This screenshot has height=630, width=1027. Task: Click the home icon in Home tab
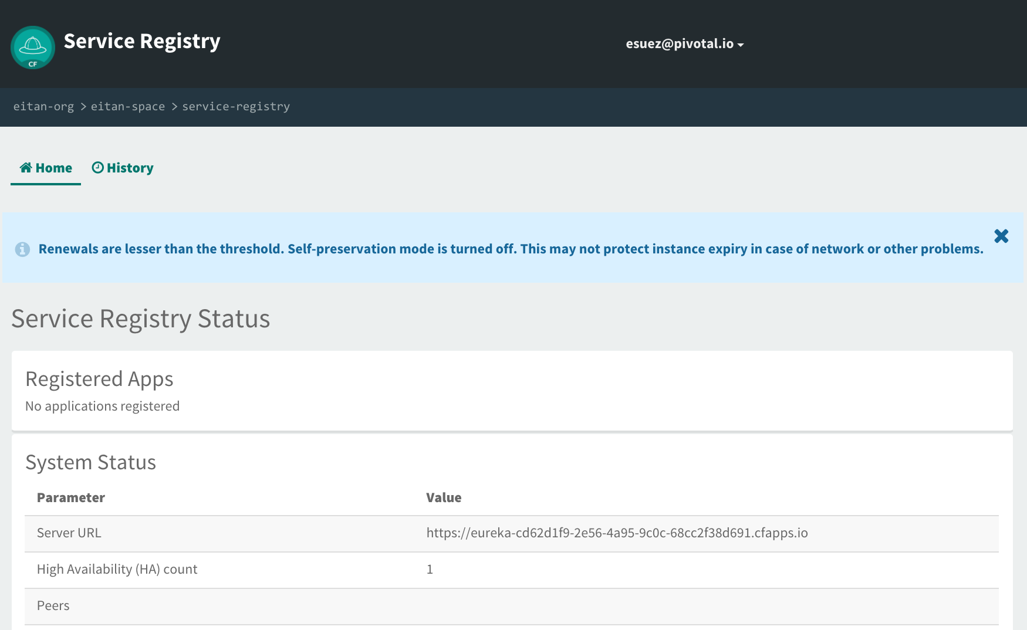[26, 168]
